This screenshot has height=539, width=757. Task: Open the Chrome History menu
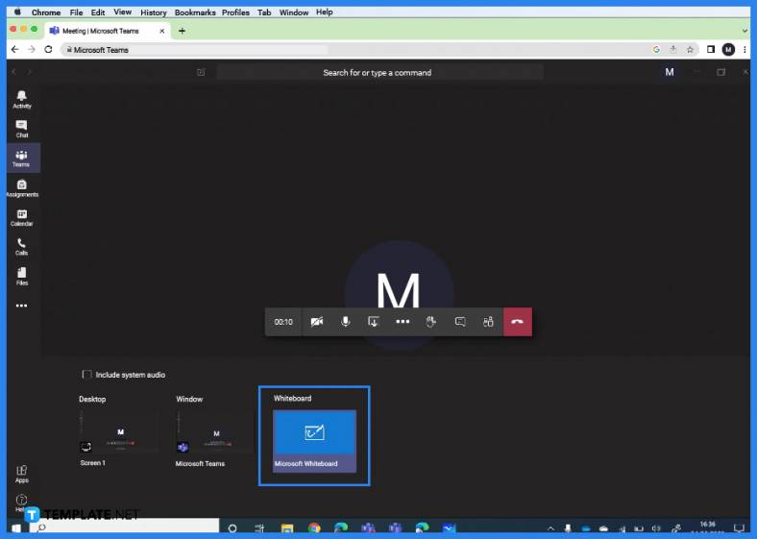click(154, 12)
